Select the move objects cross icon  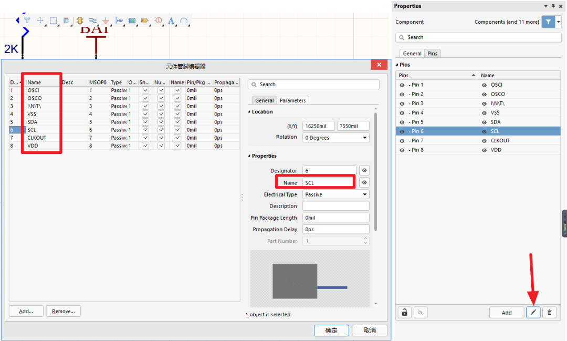point(40,20)
